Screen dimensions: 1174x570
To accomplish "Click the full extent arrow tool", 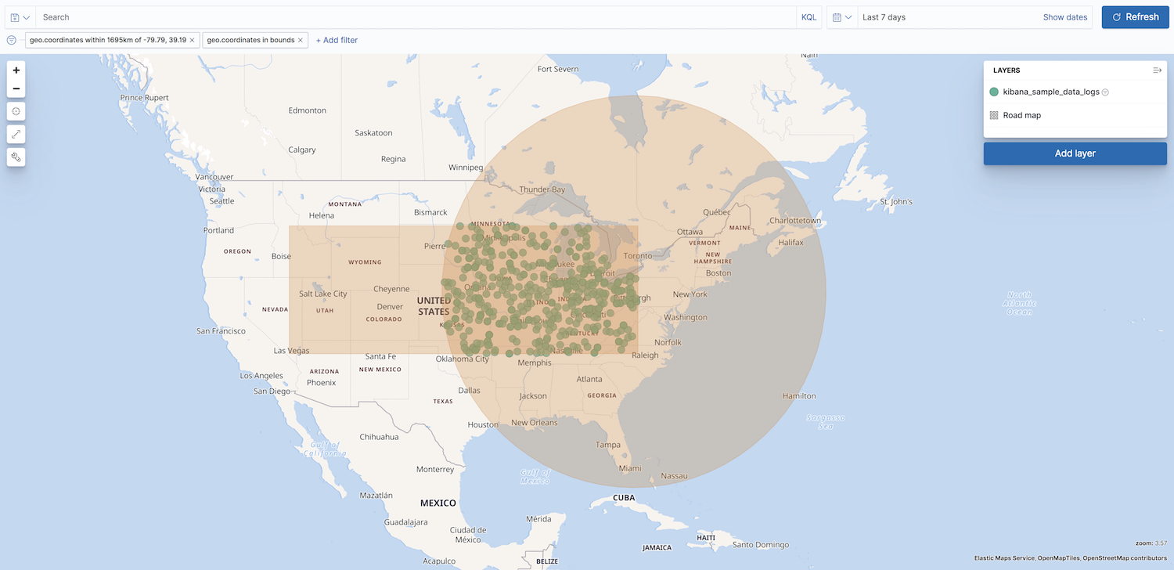I will coord(16,134).
